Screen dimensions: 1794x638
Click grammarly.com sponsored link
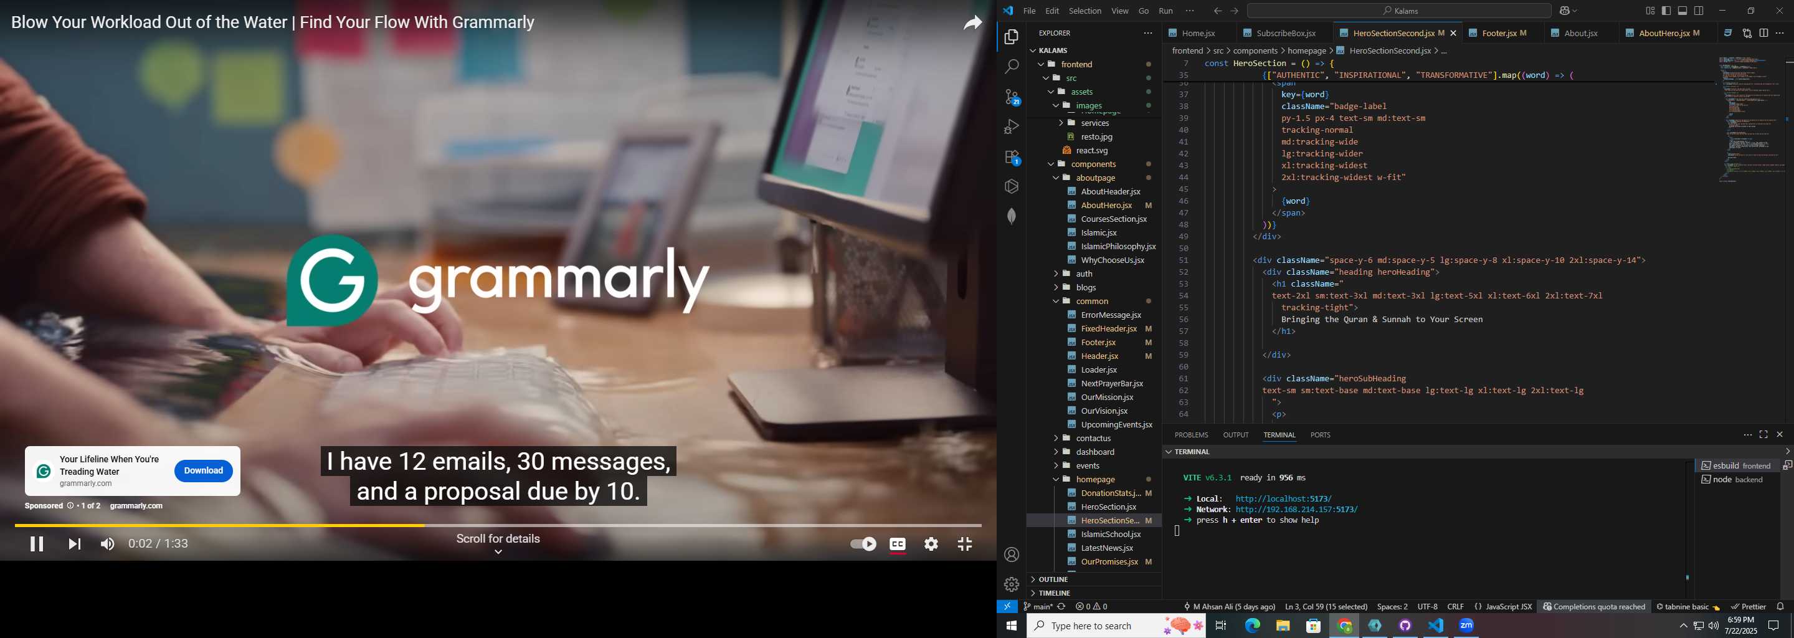[x=136, y=507]
